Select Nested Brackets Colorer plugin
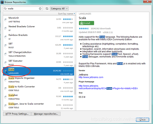Image resolution: width=153 pixels, height=124 pixels. pos(38,28)
